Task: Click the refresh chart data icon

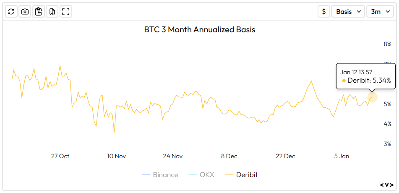Action: point(11,11)
